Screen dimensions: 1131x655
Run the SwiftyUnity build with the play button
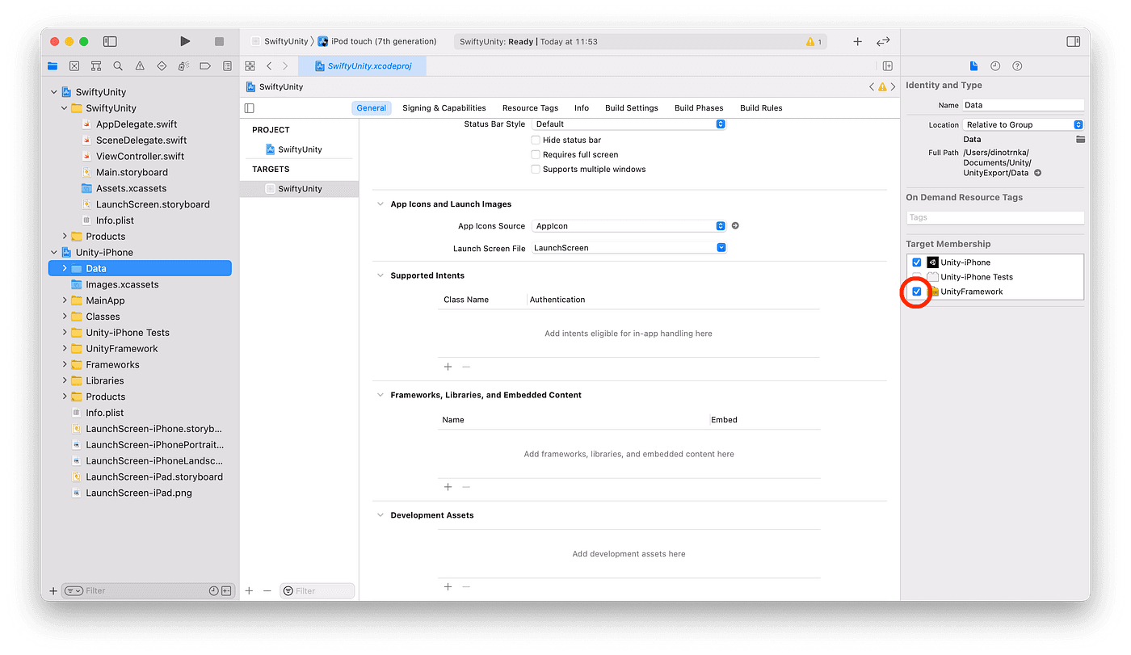pos(185,41)
